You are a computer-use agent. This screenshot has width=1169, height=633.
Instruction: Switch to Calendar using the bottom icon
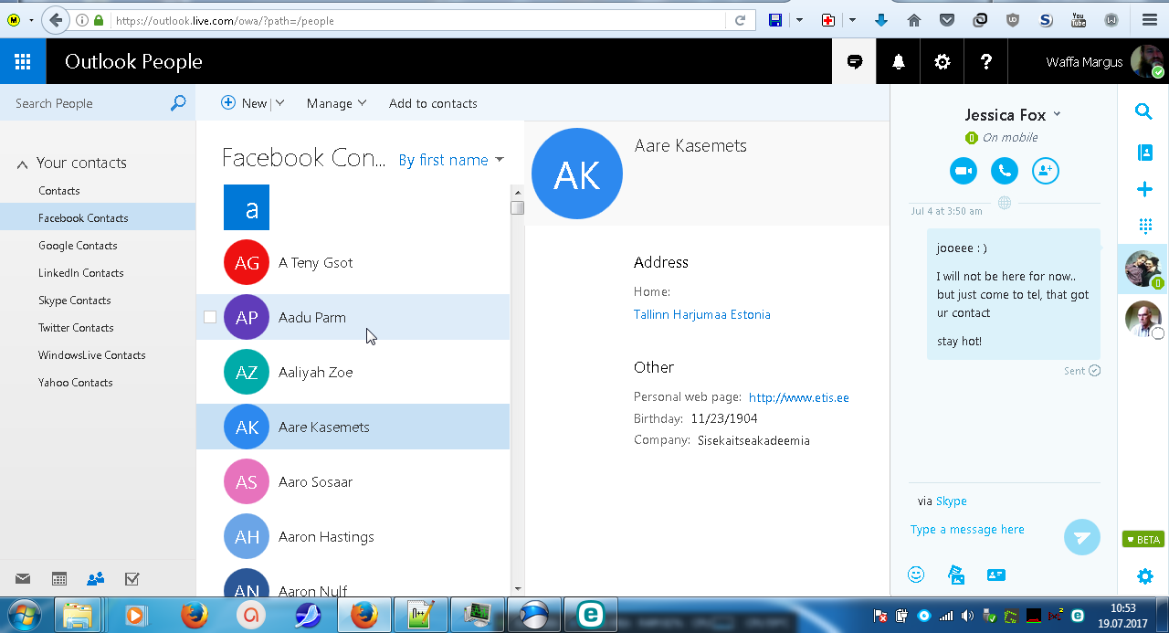point(59,578)
